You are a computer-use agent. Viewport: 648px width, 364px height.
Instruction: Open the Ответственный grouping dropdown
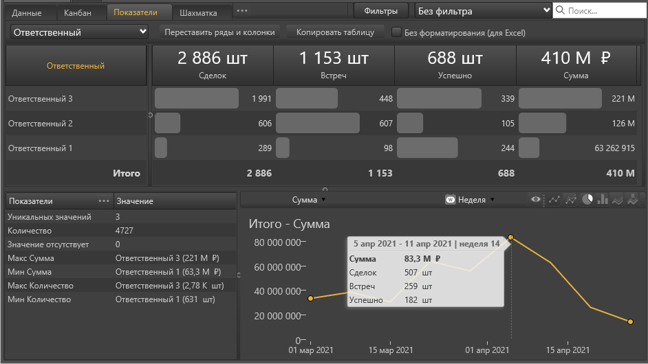coord(80,32)
